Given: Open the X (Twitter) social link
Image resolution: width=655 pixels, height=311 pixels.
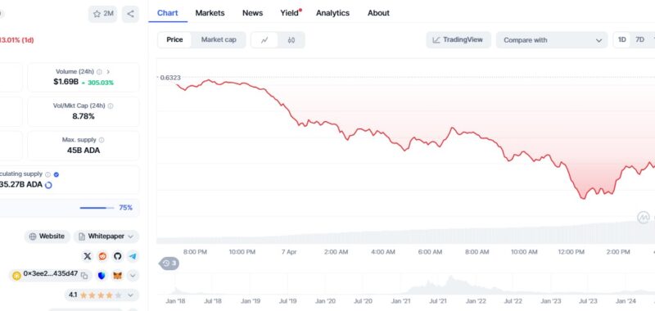Looking at the screenshot, I should pos(88,256).
